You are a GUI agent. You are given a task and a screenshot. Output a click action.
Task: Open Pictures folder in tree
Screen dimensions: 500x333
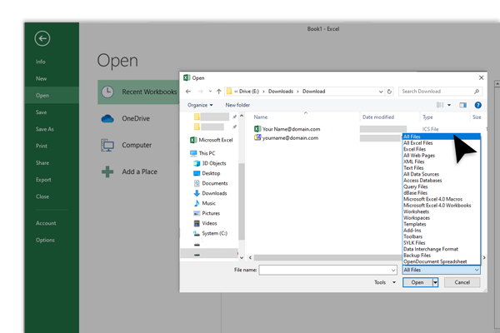tap(207, 213)
